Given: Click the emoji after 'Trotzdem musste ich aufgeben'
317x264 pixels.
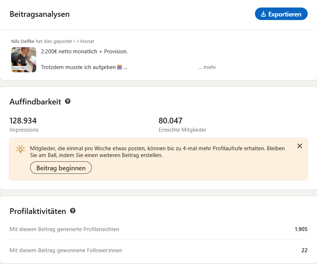Looking at the screenshot, I should pos(119,67).
